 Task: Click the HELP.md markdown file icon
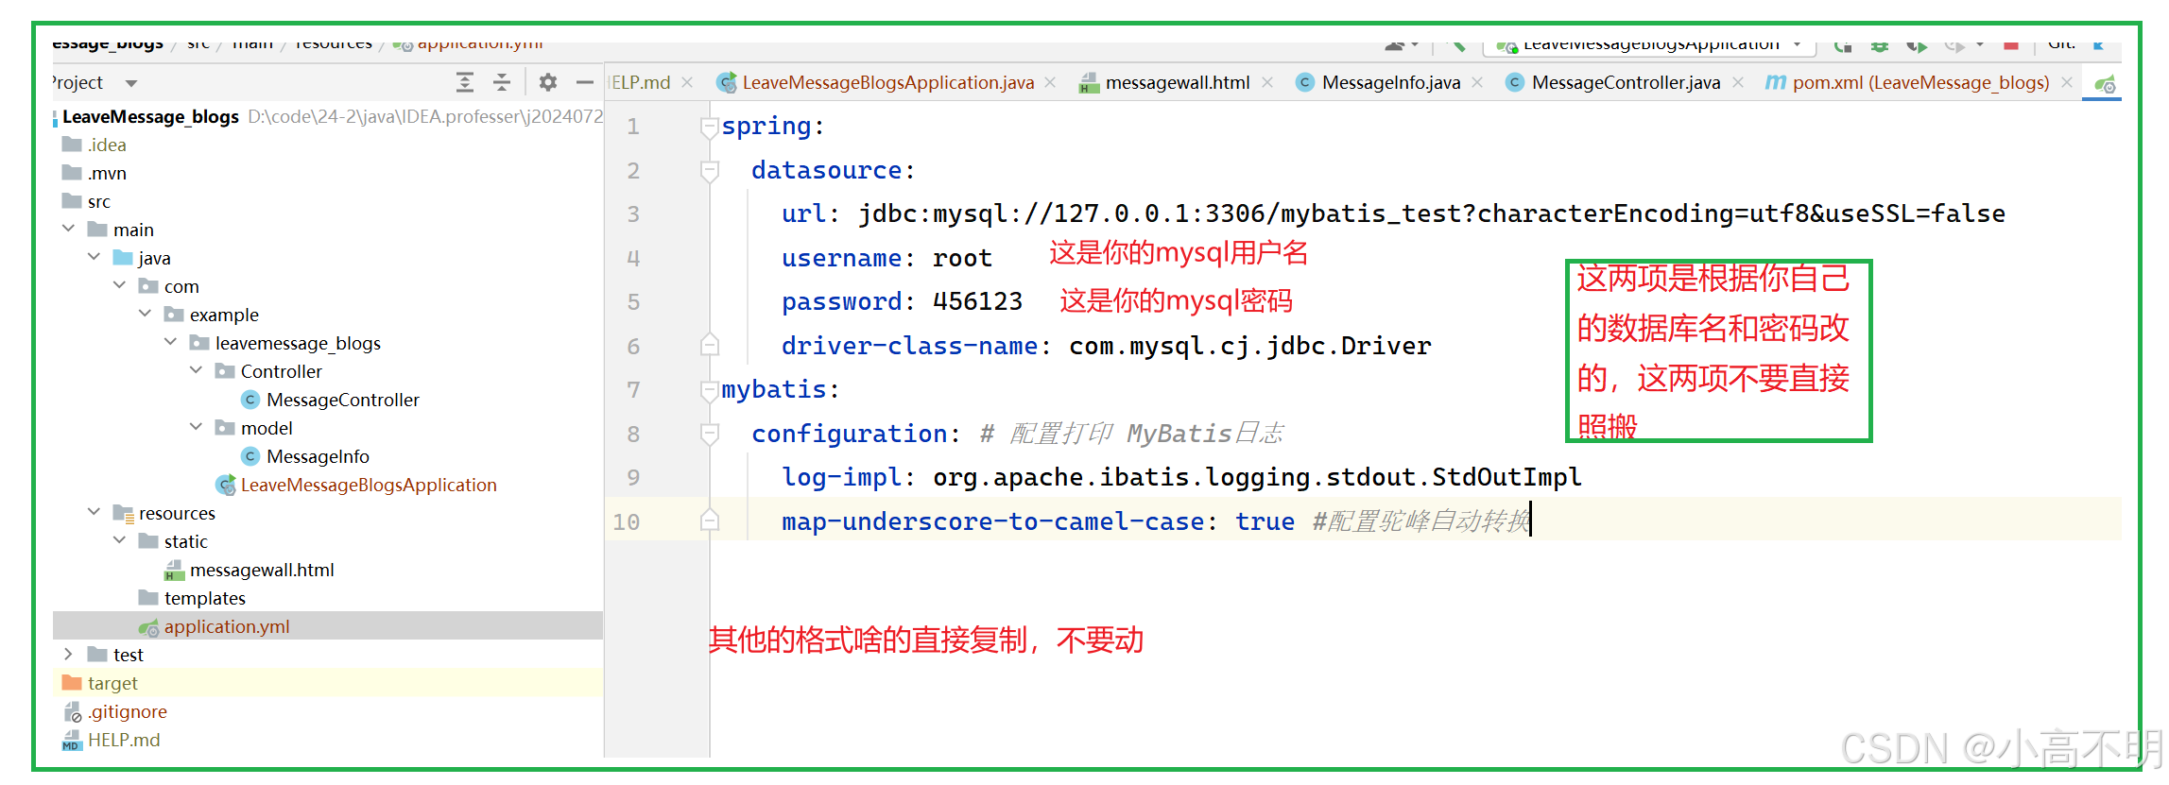tap(72, 740)
